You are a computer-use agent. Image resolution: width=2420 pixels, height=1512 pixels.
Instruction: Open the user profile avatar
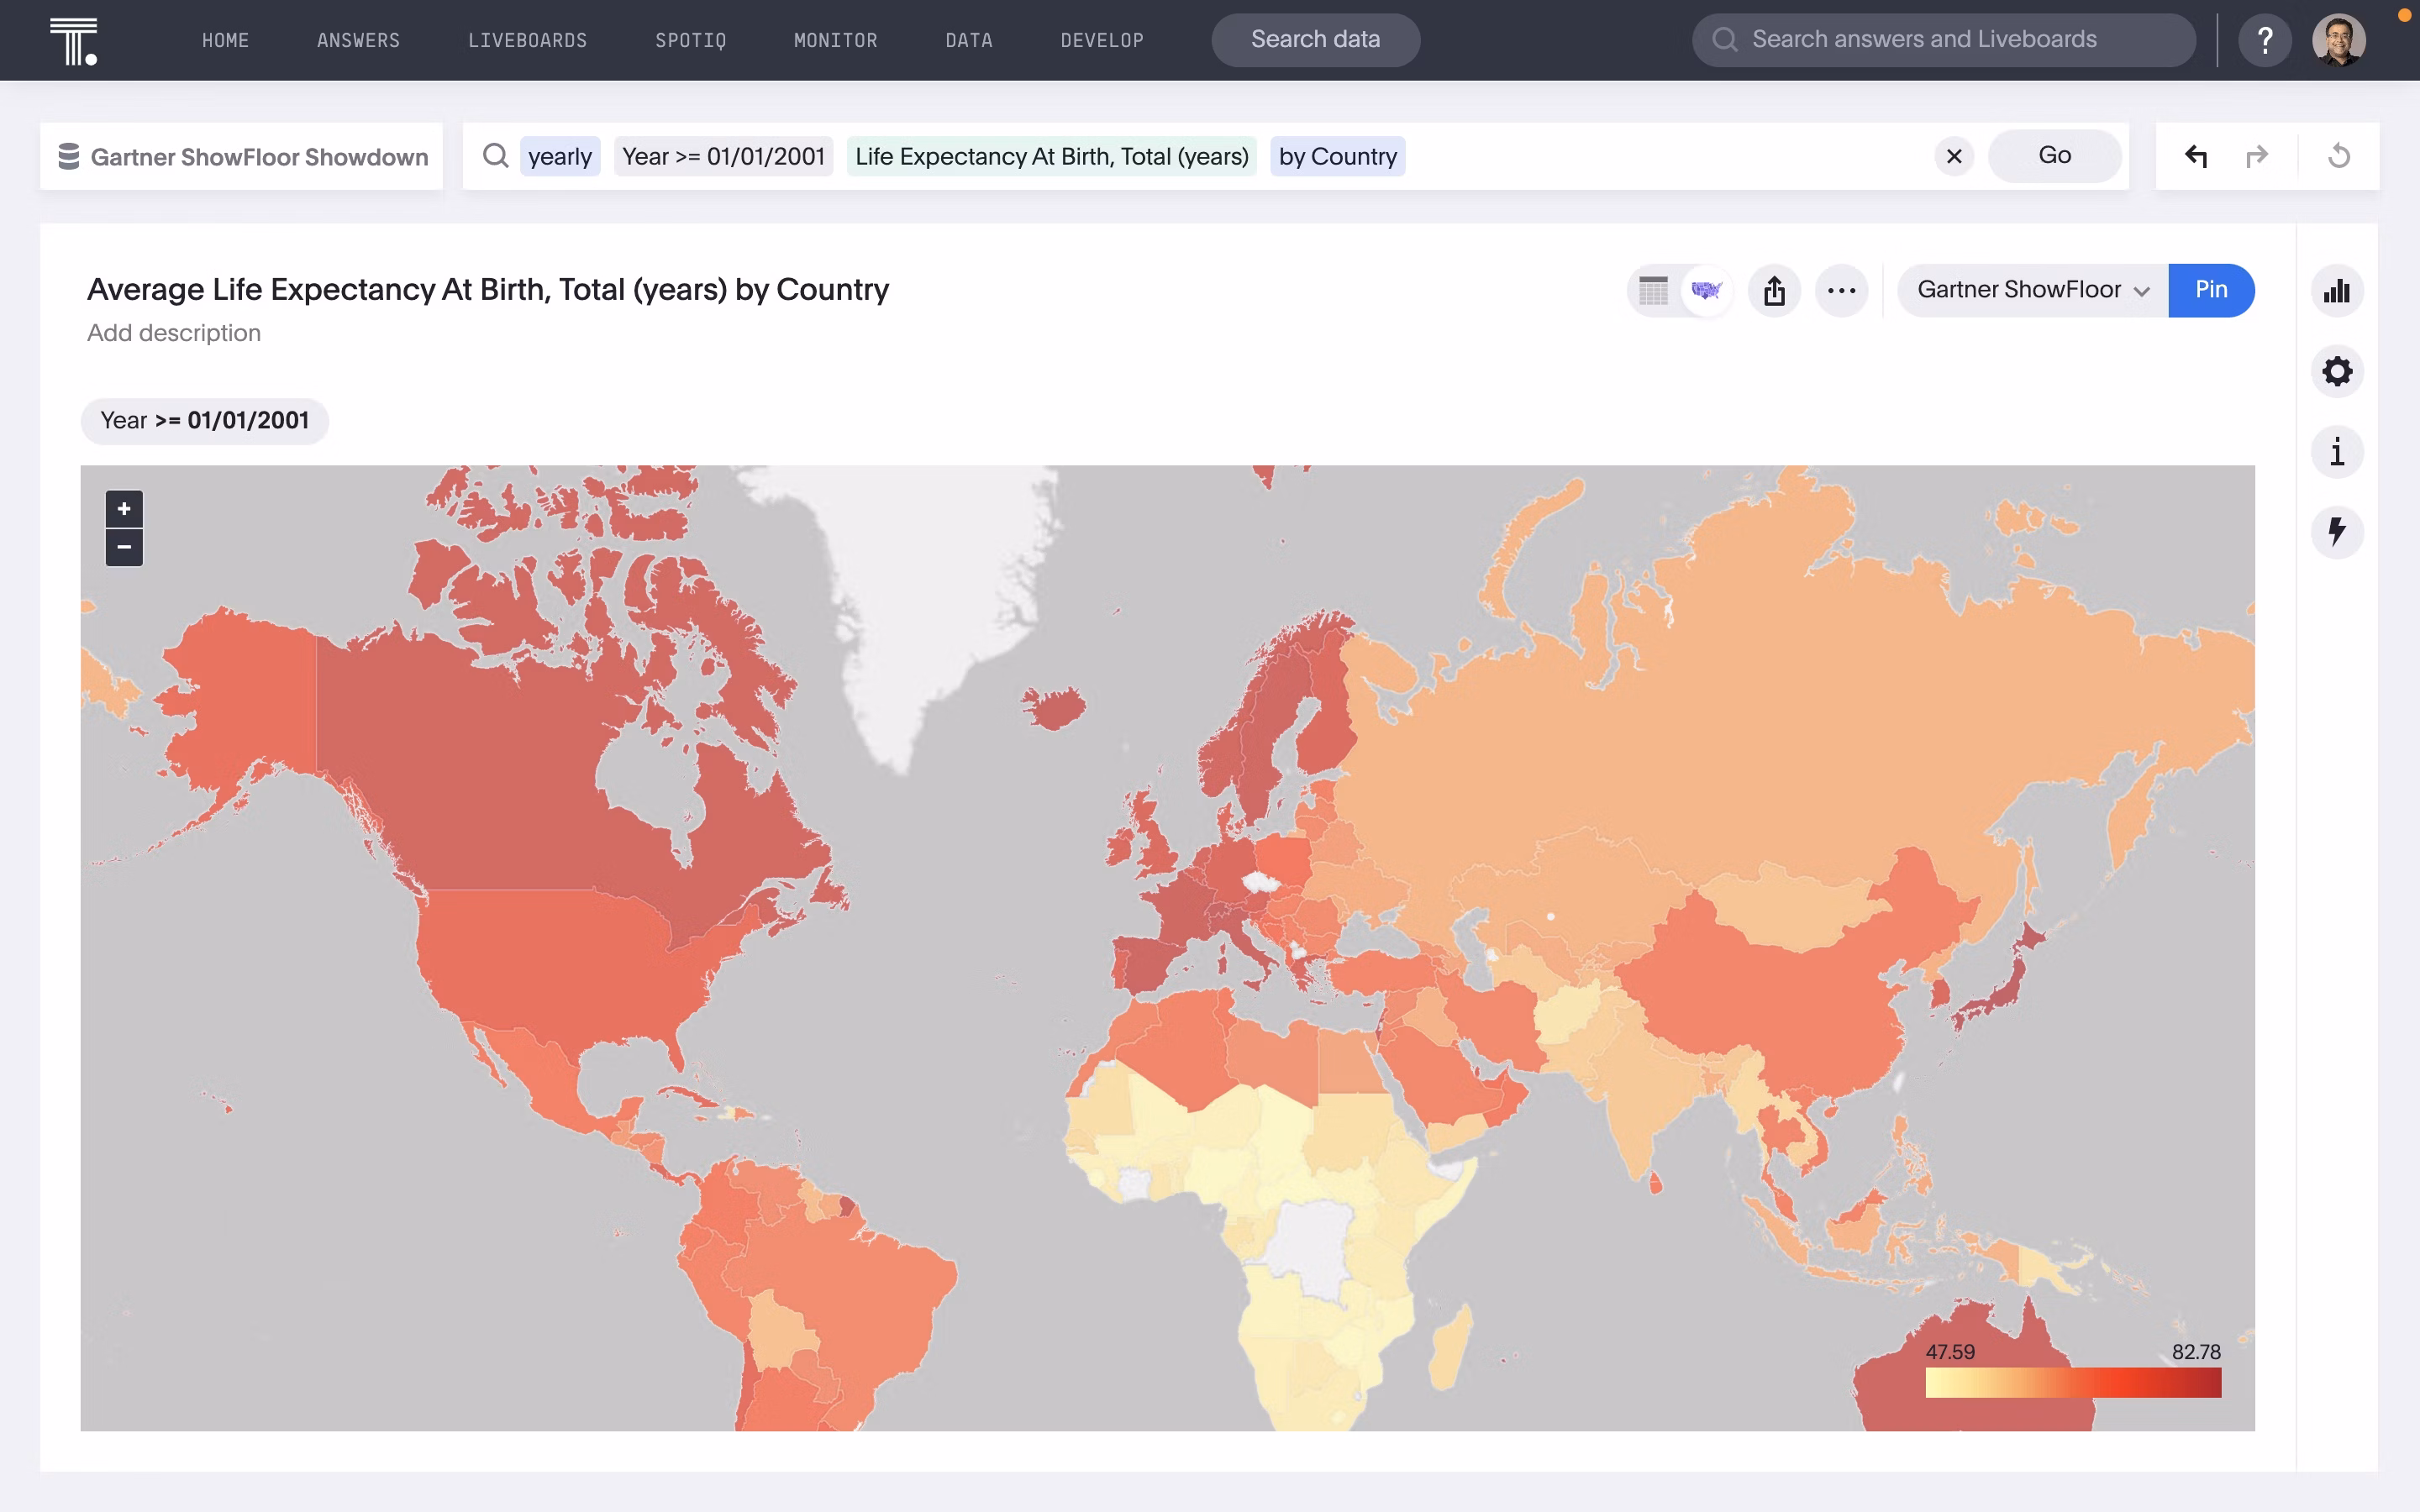click(x=2338, y=40)
